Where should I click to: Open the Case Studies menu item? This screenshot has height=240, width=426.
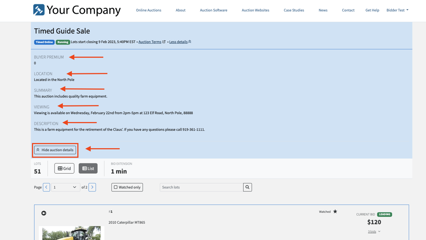tap(293, 10)
